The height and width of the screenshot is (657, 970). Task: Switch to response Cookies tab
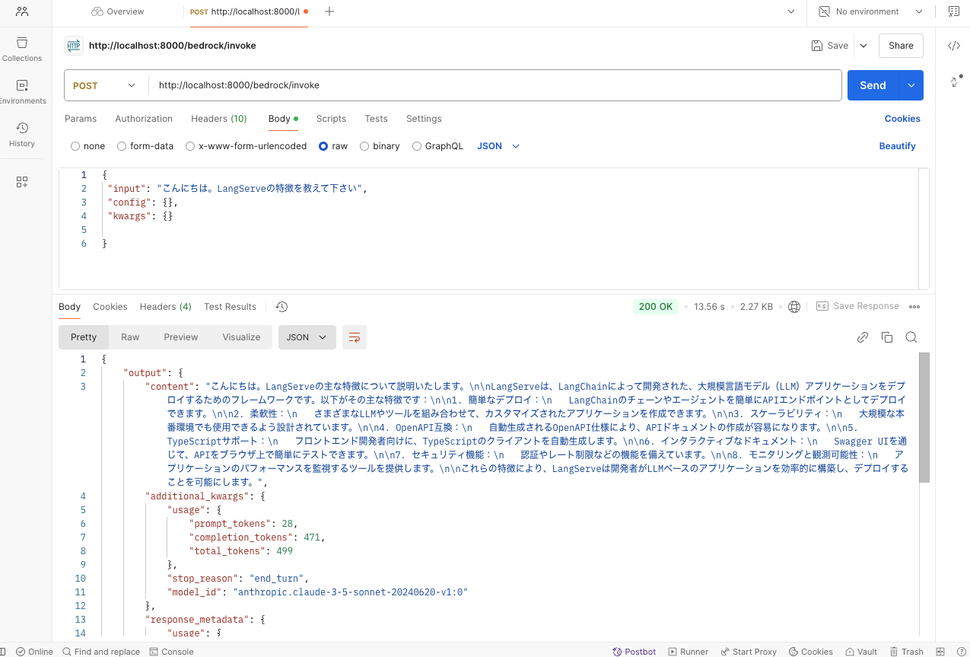point(110,307)
